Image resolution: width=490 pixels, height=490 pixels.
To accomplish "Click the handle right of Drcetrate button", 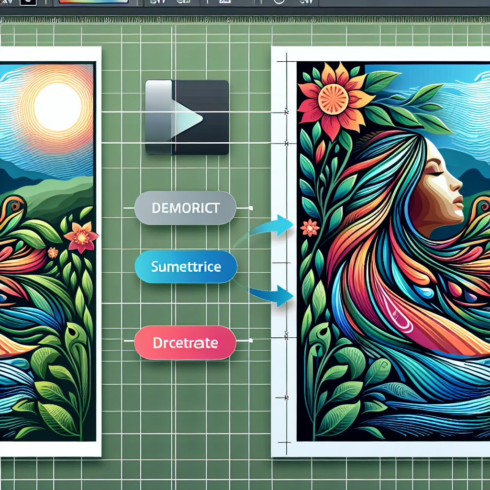I will [x=251, y=341].
